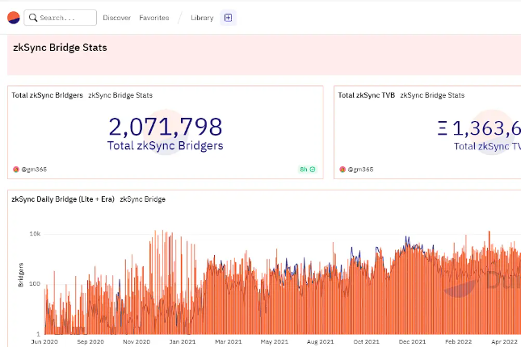Focus the Search input field
This screenshot has height=347, width=521.
(60, 18)
